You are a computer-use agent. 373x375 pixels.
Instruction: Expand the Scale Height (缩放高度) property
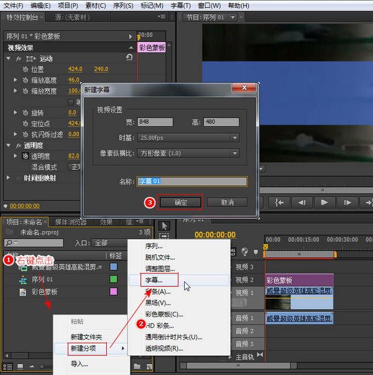pyautogui.click(x=16, y=80)
